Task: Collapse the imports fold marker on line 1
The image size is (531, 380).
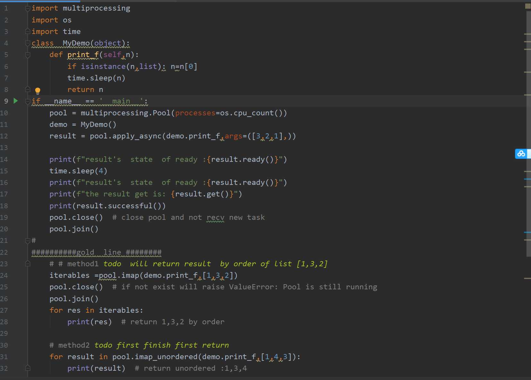Action: 28,9
